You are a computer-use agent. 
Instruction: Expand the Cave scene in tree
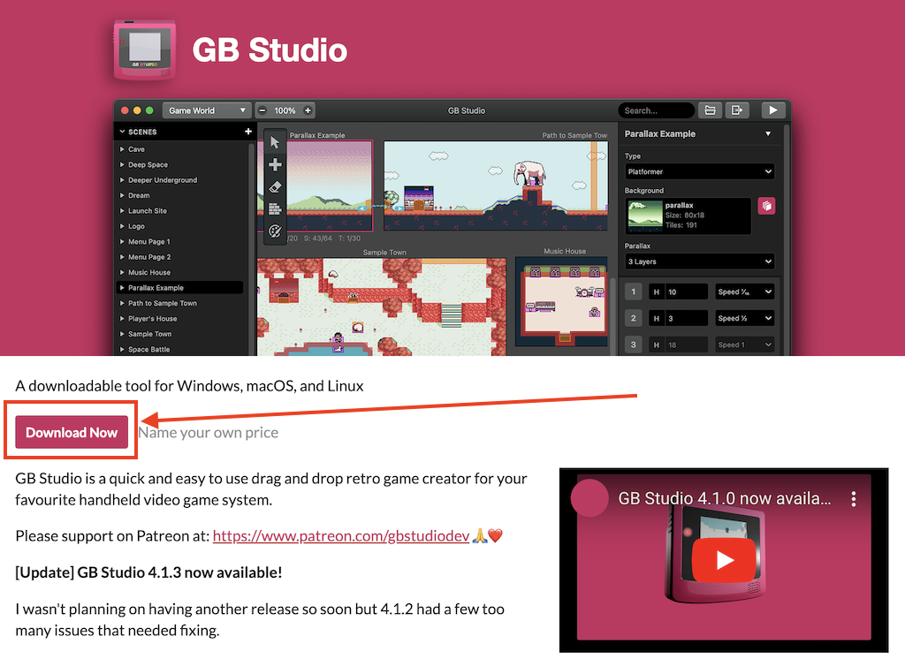pos(123,149)
